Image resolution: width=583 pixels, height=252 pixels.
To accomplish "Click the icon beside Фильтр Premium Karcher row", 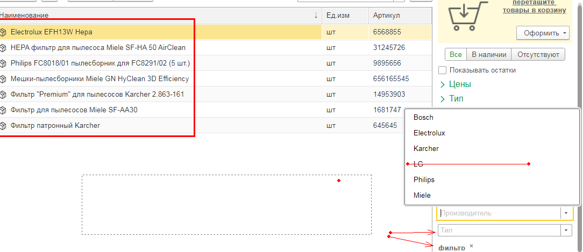I will tap(4, 95).
